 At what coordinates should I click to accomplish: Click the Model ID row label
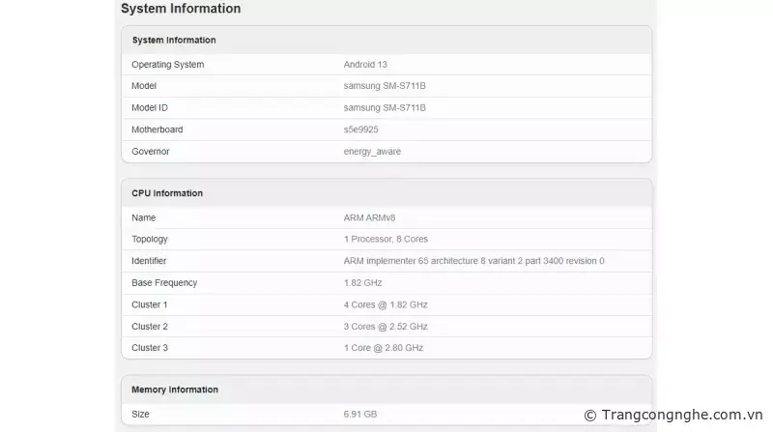[150, 108]
